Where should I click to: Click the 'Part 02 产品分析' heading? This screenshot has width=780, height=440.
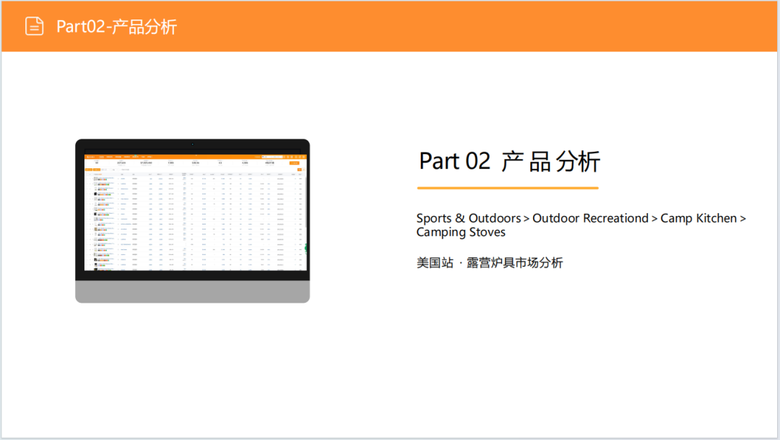pos(509,162)
